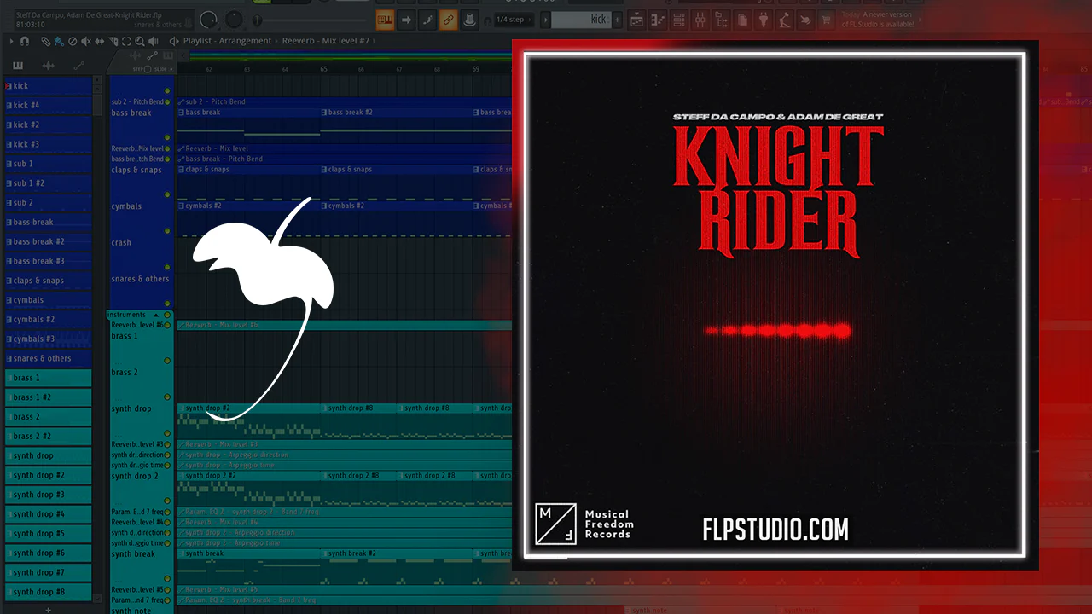Viewport: 1092px width, 614px height.
Task: Open the tempo tapper icon
Action: click(x=785, y=20)
